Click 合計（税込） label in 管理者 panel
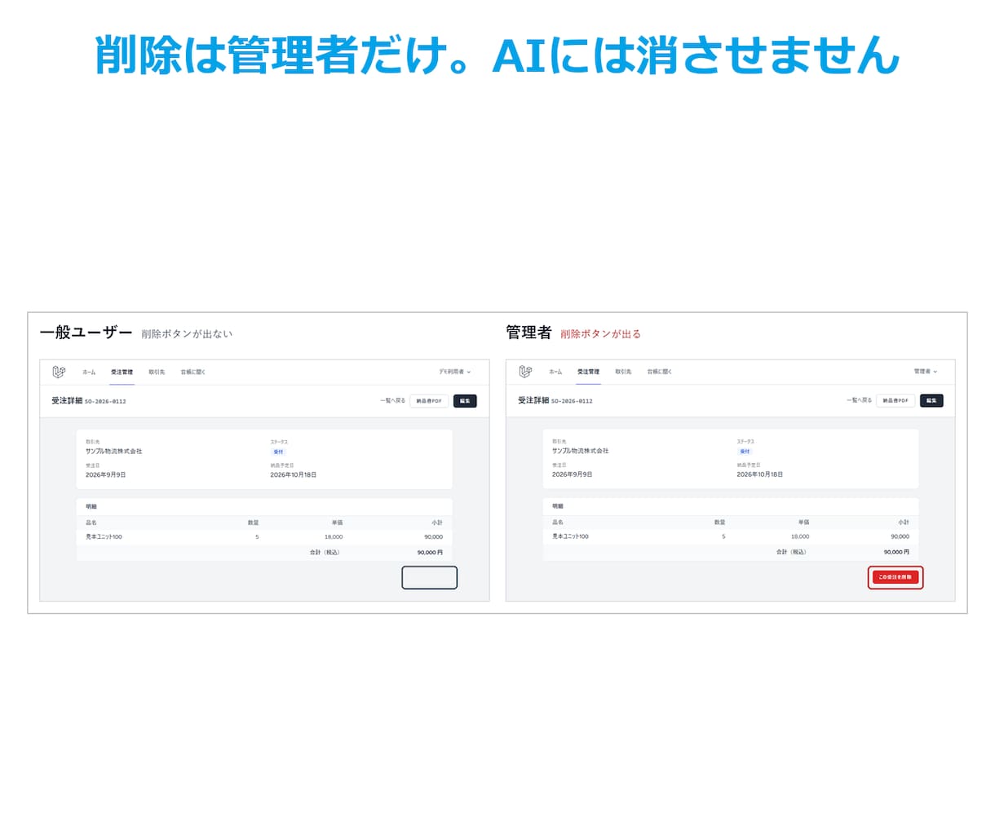The width and height of the screenshot is (995, 829). pyautogui.click(x=791, y=552)
